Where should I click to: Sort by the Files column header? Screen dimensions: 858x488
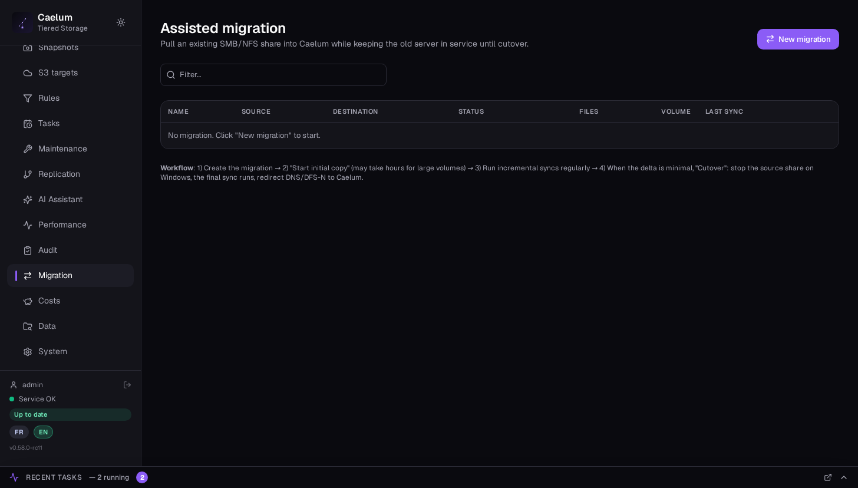point(589,112)
